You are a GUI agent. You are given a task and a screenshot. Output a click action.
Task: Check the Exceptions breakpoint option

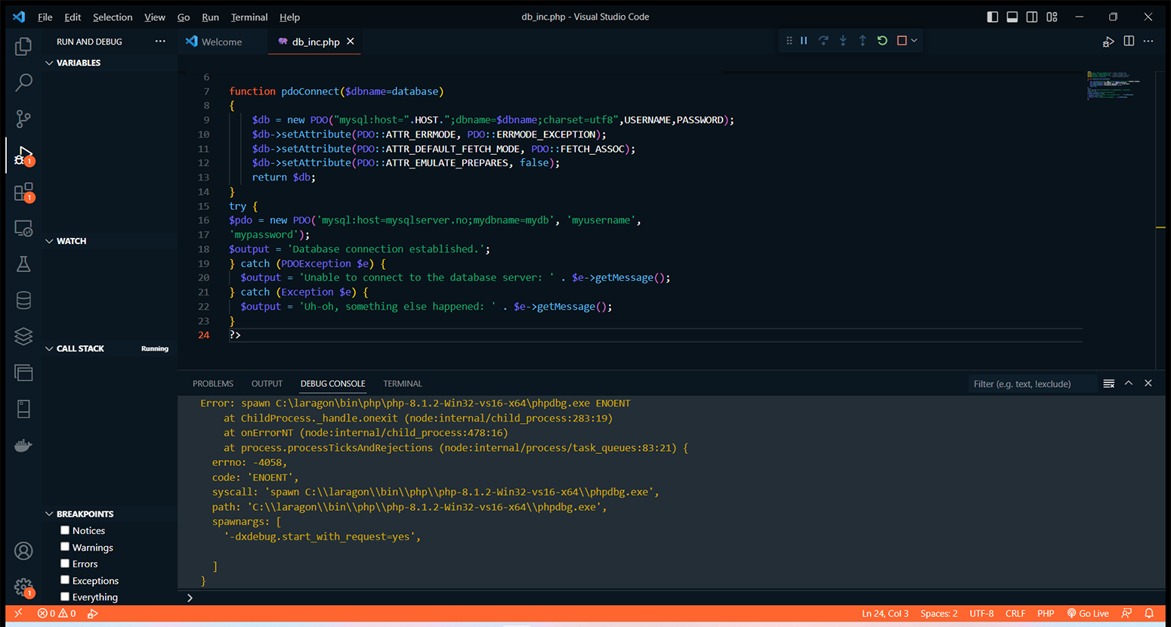click(x=65, y=580)
